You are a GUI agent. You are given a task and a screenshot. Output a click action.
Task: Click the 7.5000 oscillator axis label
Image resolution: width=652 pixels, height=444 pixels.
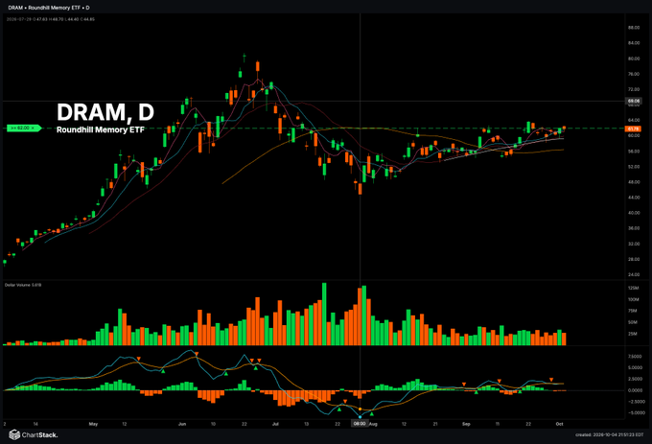(x=635, y=357)
